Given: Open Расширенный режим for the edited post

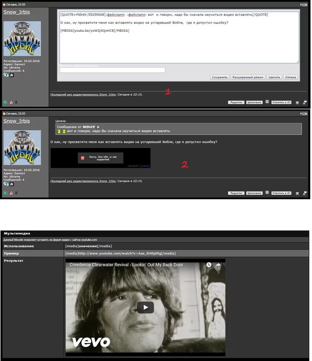Looking at the screenshot, I should tap(248, 77).
